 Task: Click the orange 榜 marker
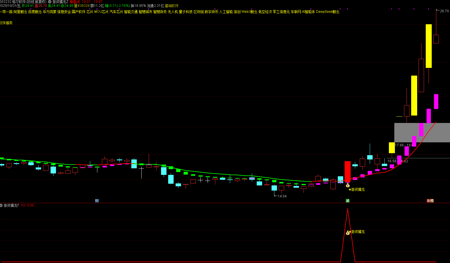pyautogui.click(x=432, y=201)
